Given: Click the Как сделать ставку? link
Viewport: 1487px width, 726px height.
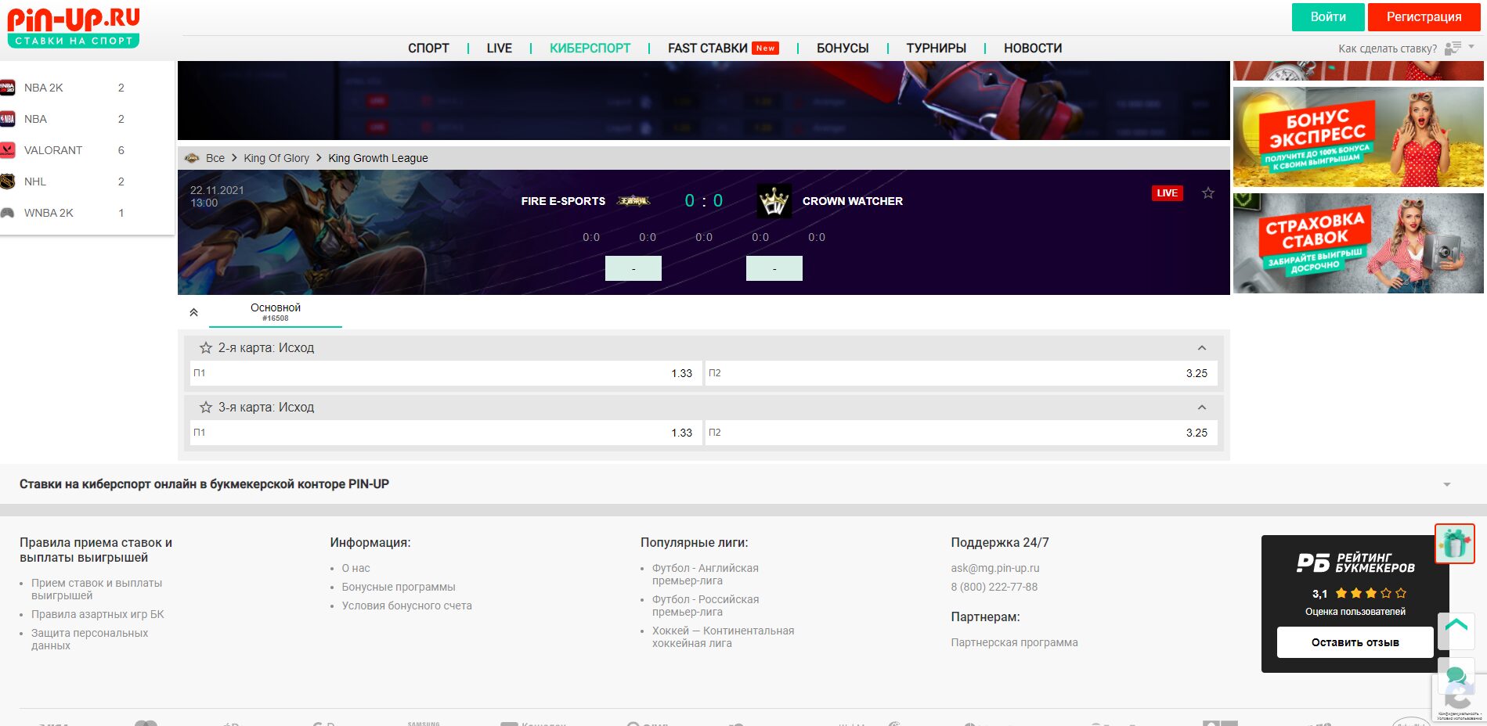Looking at the screenshot, I should [1388, 49].
